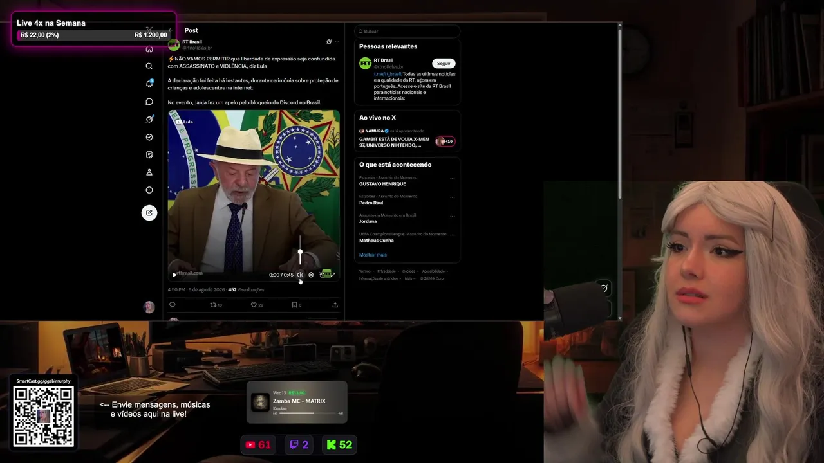This screenshot has height=463, width=824.
Task: Open the More circle icon in sidebar
Action: [149, 190]
